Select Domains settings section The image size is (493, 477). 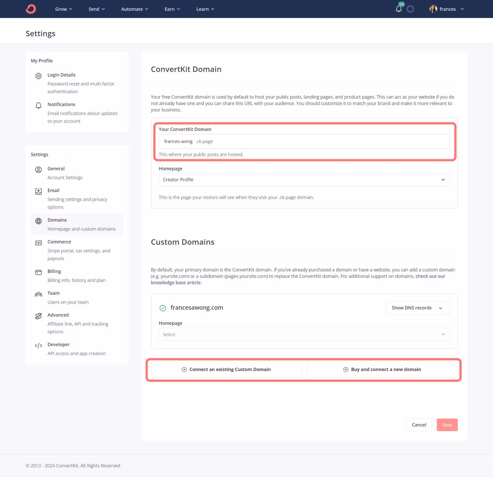77,224
